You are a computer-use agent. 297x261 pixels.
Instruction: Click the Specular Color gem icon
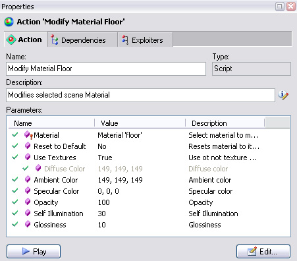click(28, 190)
